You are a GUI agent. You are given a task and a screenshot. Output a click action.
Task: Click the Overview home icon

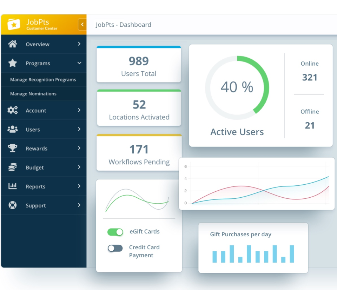point(13,44)
